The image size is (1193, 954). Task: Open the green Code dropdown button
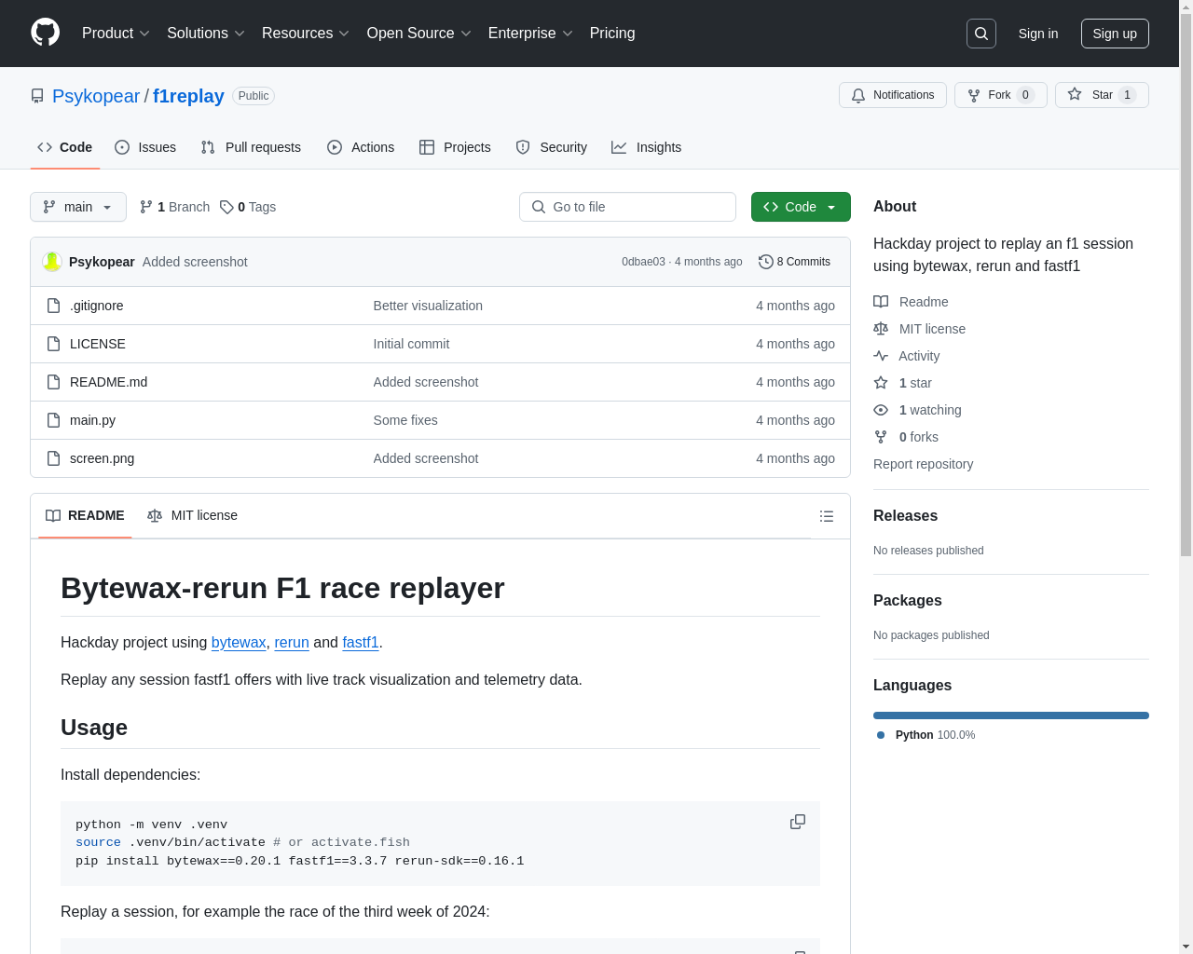(x=801, y=207)
